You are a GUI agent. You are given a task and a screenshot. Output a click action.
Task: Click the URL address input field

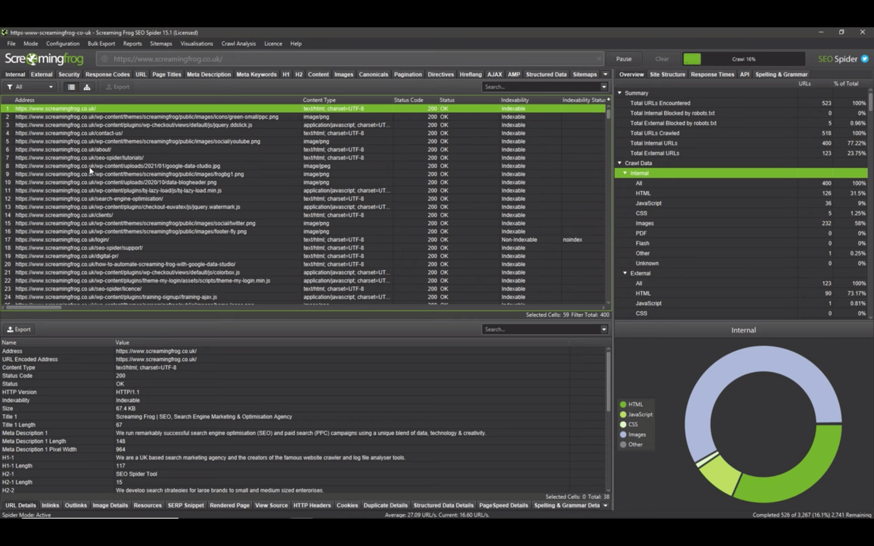350,59
